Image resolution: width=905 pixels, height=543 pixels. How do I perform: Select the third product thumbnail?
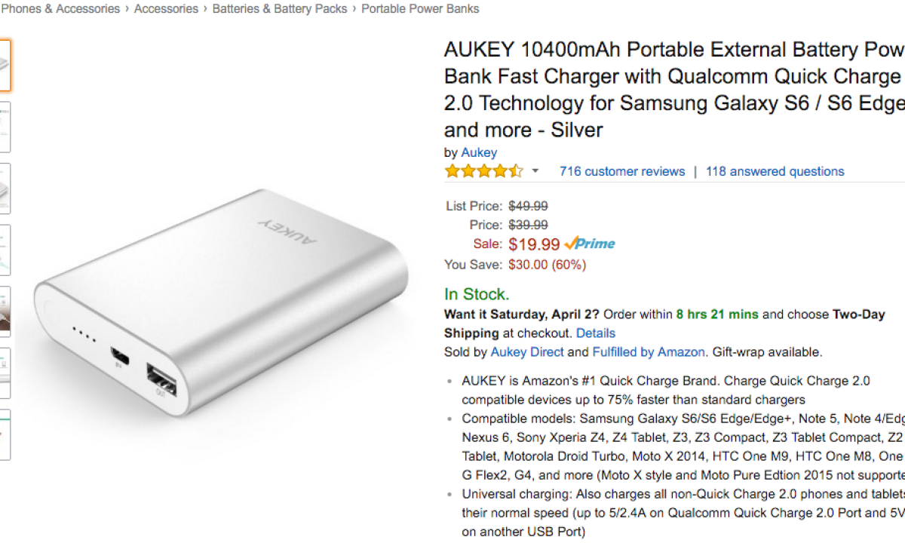point(5,189)
